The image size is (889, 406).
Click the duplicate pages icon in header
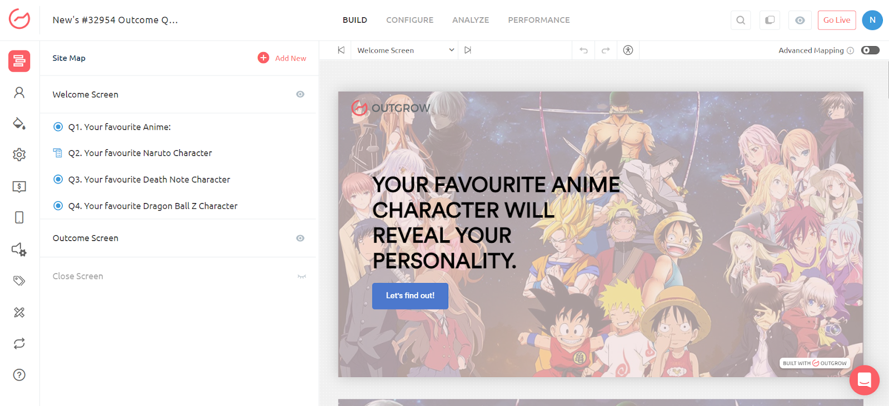pyautogui.click(x=770, y=20)
